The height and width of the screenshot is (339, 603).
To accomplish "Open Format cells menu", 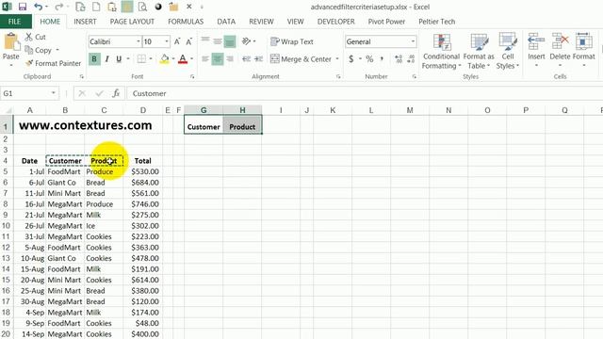I will coord(584,50).
